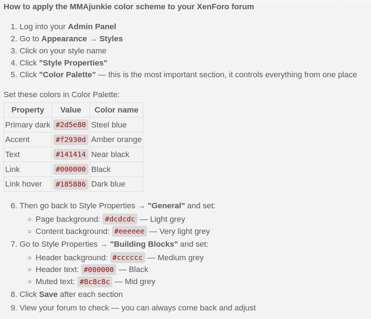Click the 'Property' table header

(x=28, y=110)
